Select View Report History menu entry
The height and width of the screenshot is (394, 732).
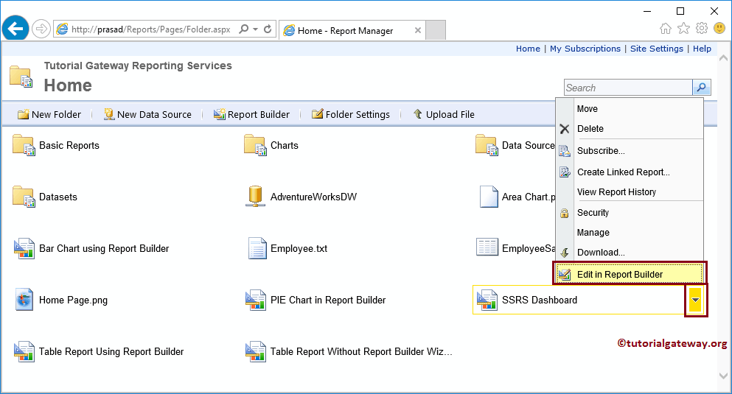[630, 192]
